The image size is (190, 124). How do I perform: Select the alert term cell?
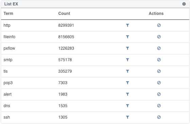tap(7, 94)
